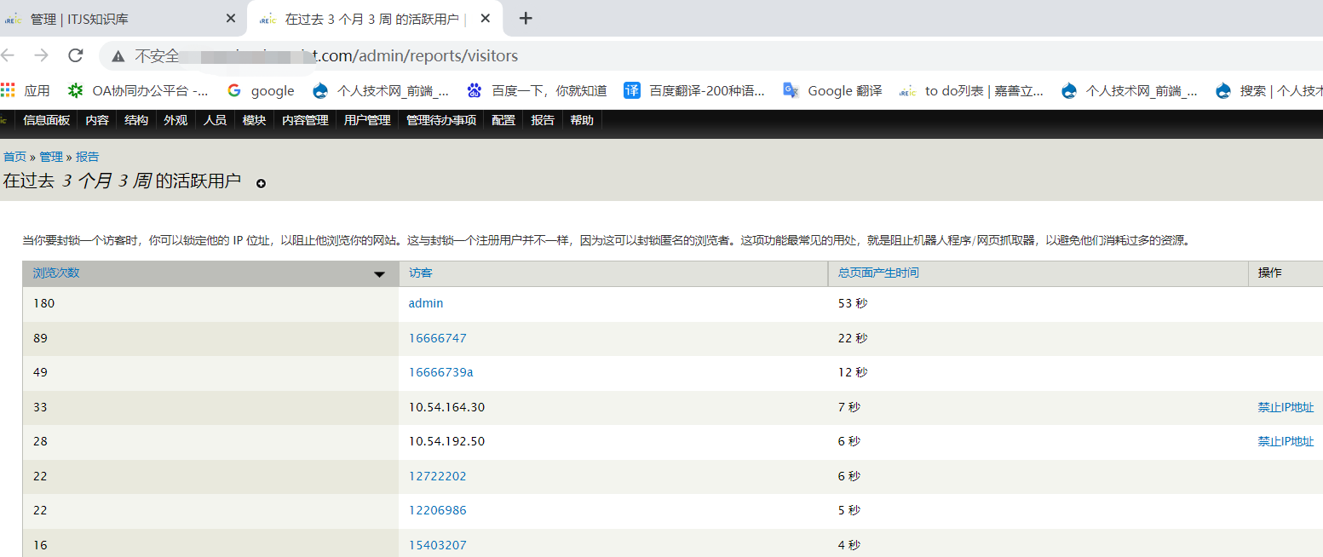Sort table by 访客 column header

[421, 273]
